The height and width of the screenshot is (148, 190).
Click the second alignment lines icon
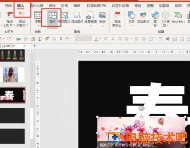click(126, 39)
